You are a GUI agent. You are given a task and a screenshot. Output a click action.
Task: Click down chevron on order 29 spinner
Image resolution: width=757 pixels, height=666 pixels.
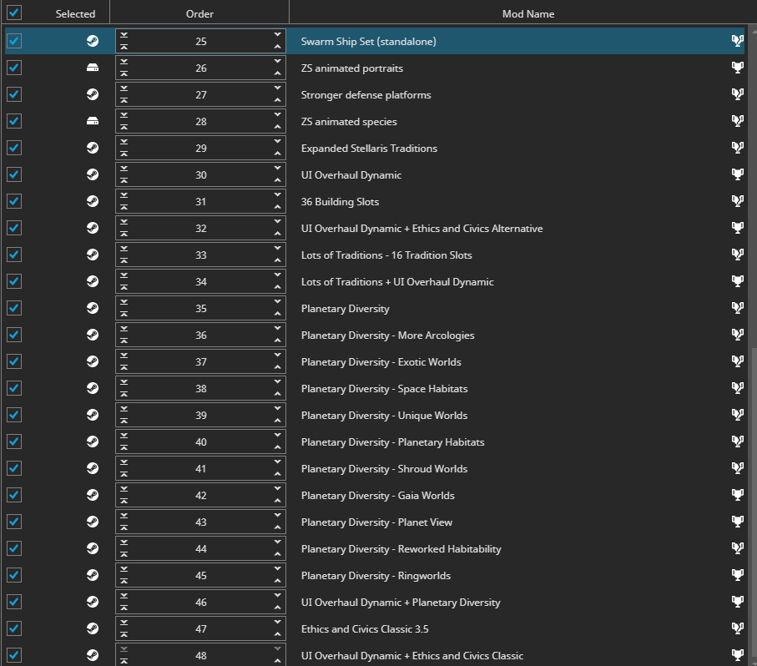pyautogui.click(x=277, y=141)
